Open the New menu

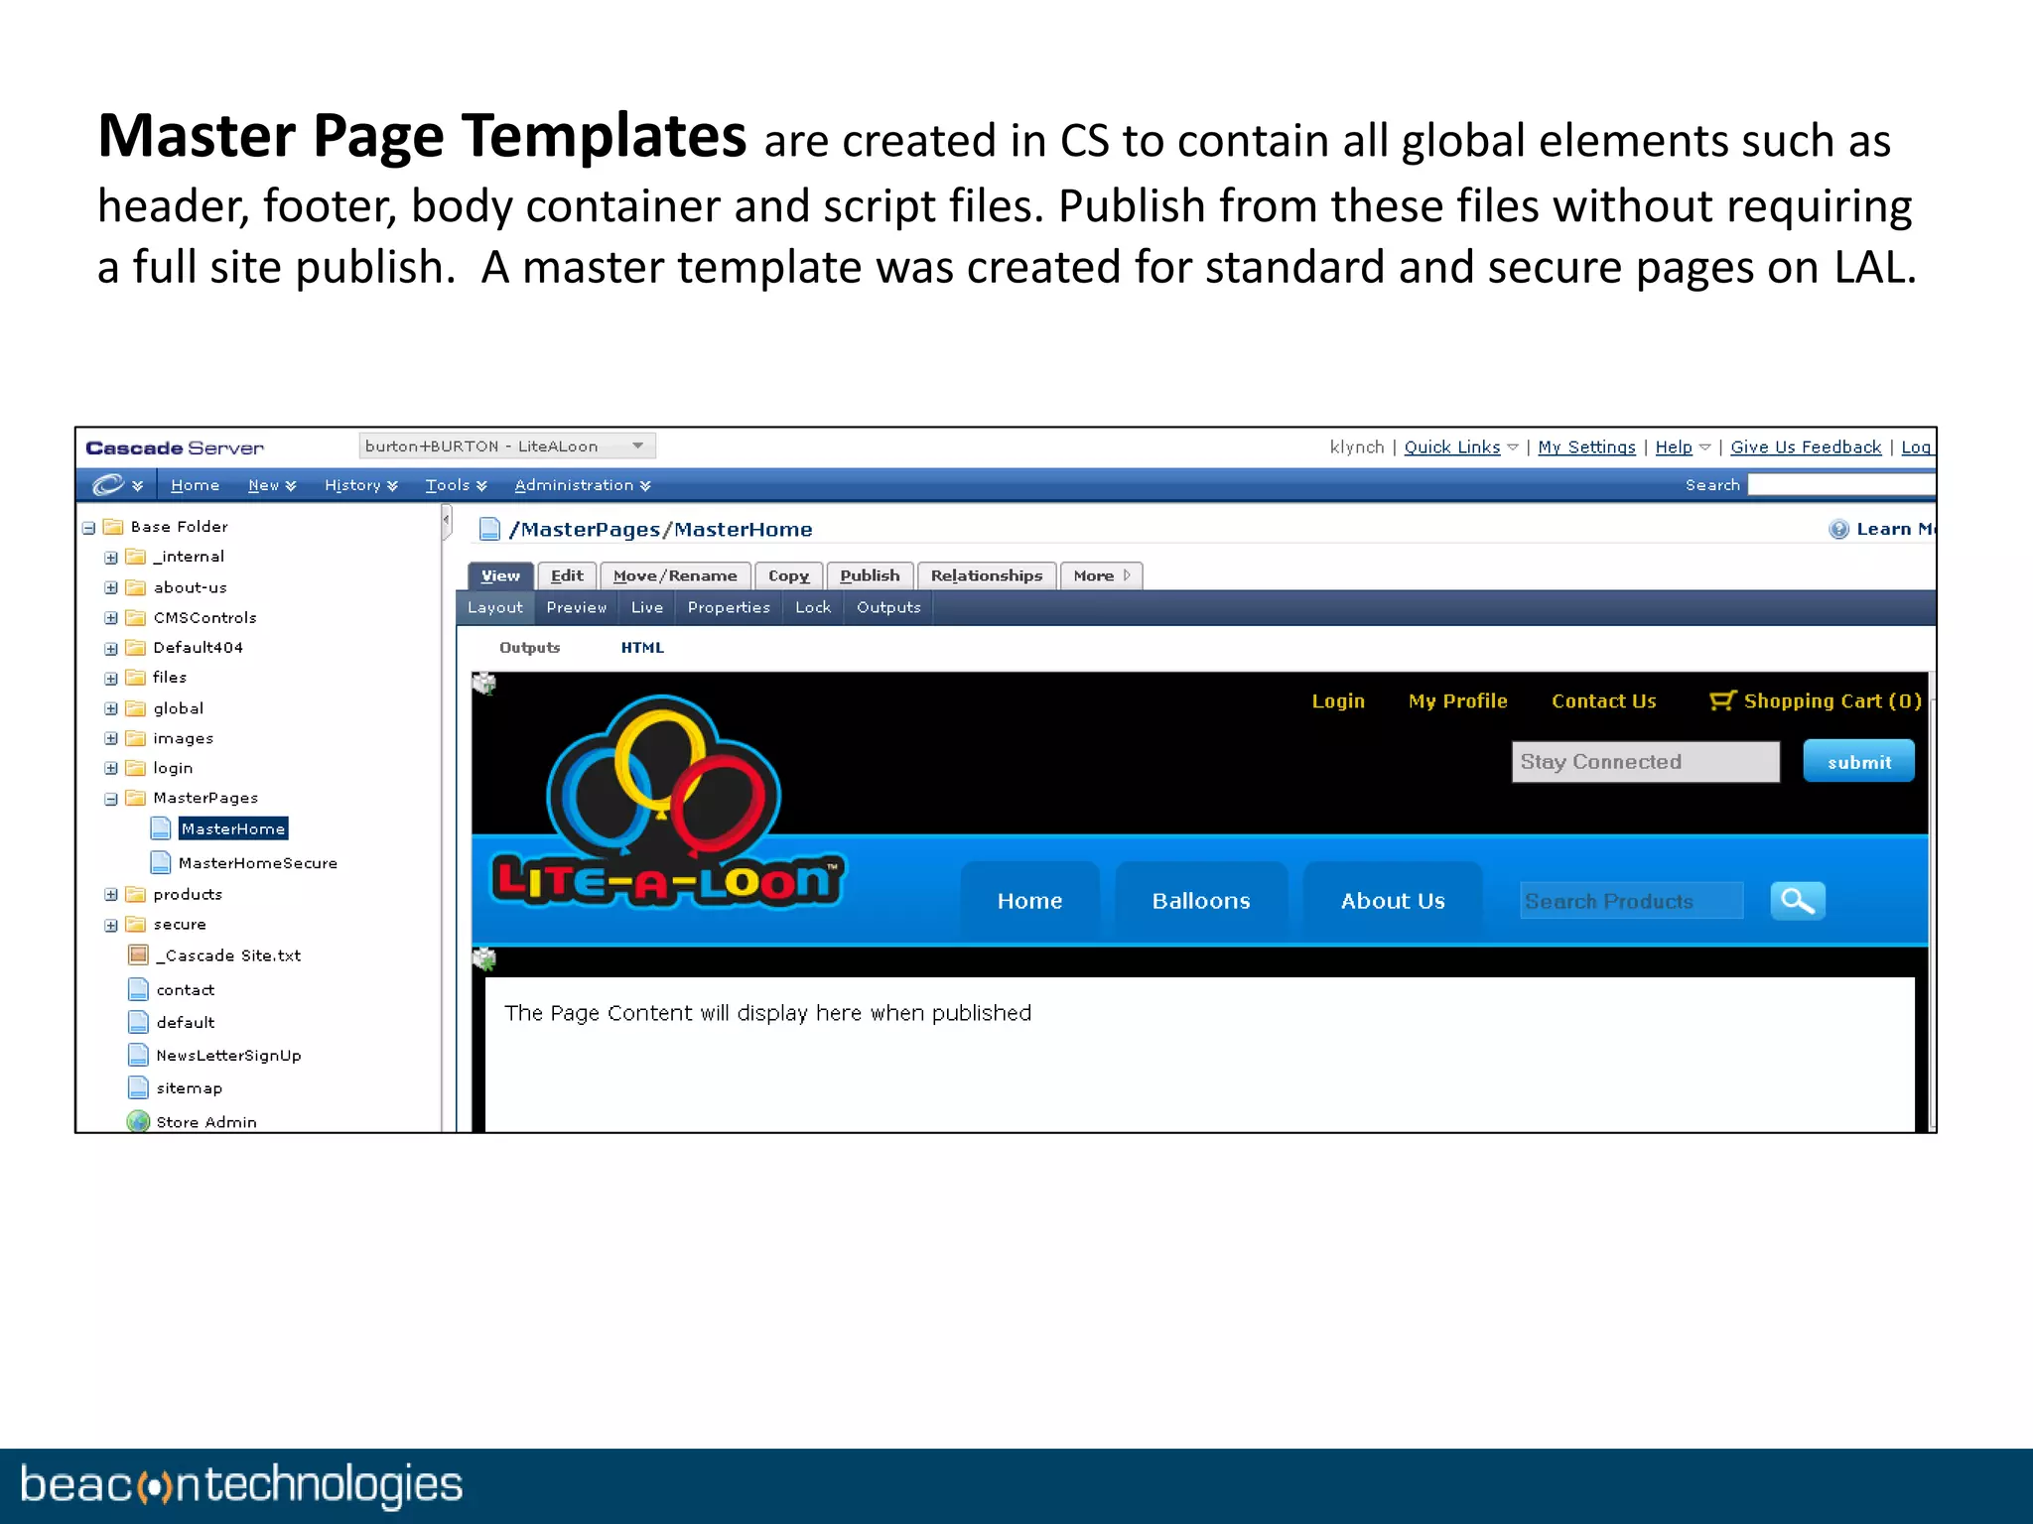tap(272, 485)
